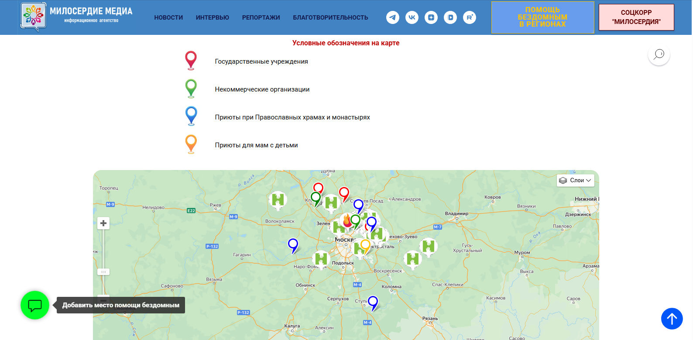Select the blue pin near Сергиев Посад
Viewport: 693px width, 340px height.
tap(358, 206)
